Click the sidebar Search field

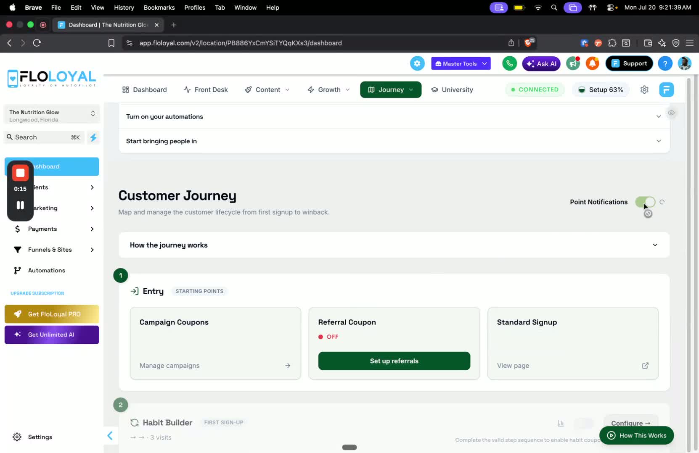coord(44,137)
